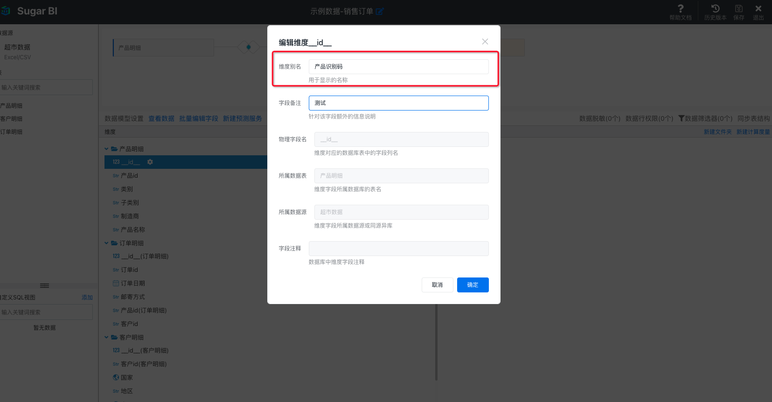
Task: Click 新建计算度量 link
Action: pyautogui.click(x=753, y=132)
